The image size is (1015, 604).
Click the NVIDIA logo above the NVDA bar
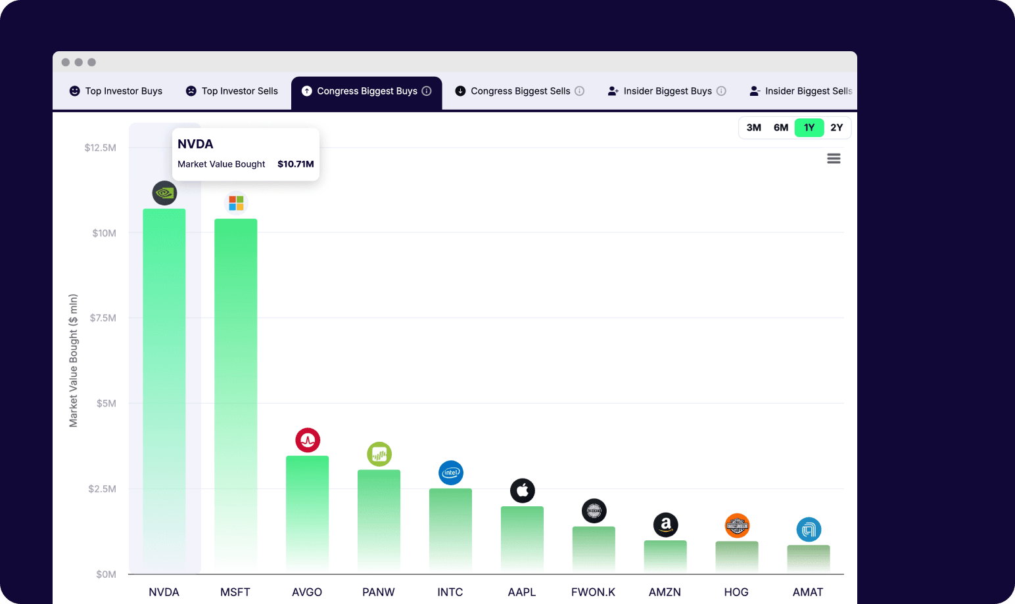coord(164,193)
